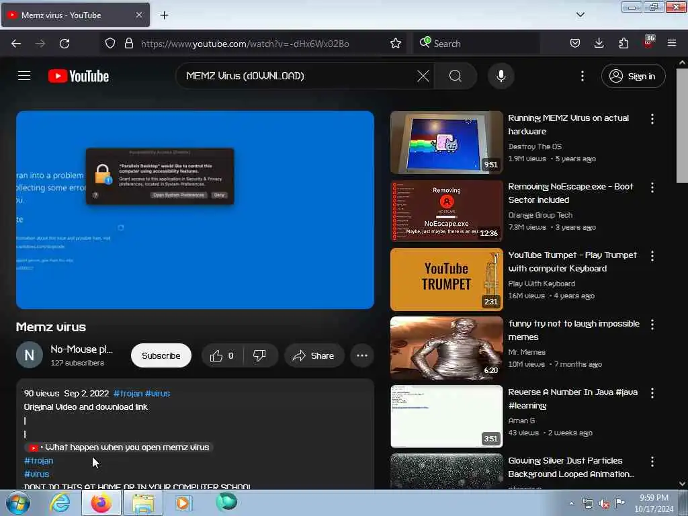
Task: Open the #virus hashtag beside the date
Action: coord(157,394)
